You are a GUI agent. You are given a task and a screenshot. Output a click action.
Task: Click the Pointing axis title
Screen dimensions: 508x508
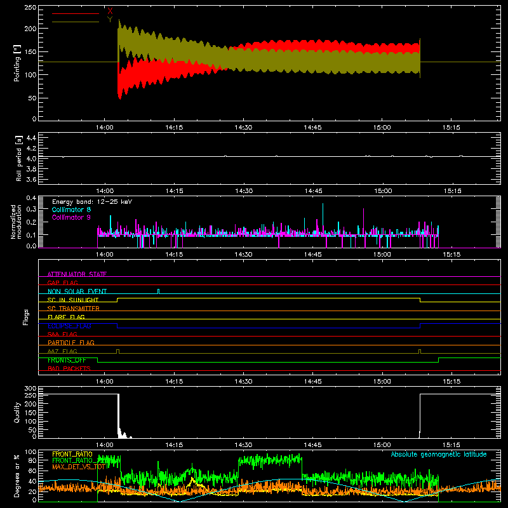[17, 63]
